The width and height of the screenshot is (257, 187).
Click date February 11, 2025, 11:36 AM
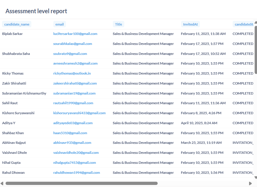click(203, 103)
